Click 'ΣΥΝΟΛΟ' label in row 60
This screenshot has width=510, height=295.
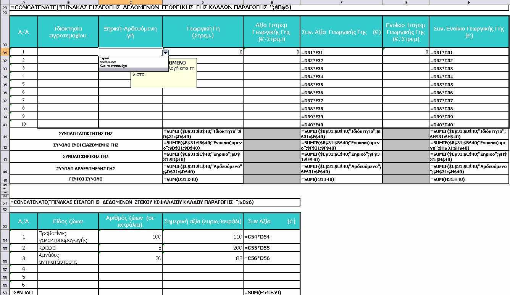point(24,292)
